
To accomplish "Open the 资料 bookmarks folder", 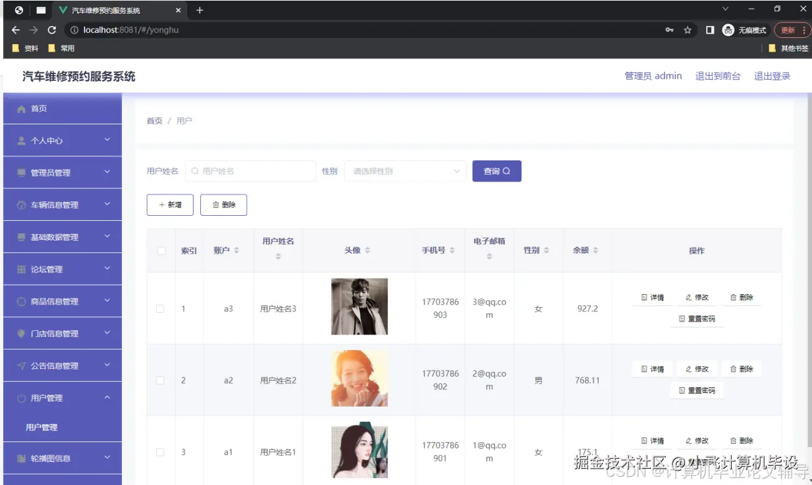I will pyautogui.click(x=26, y=48).
